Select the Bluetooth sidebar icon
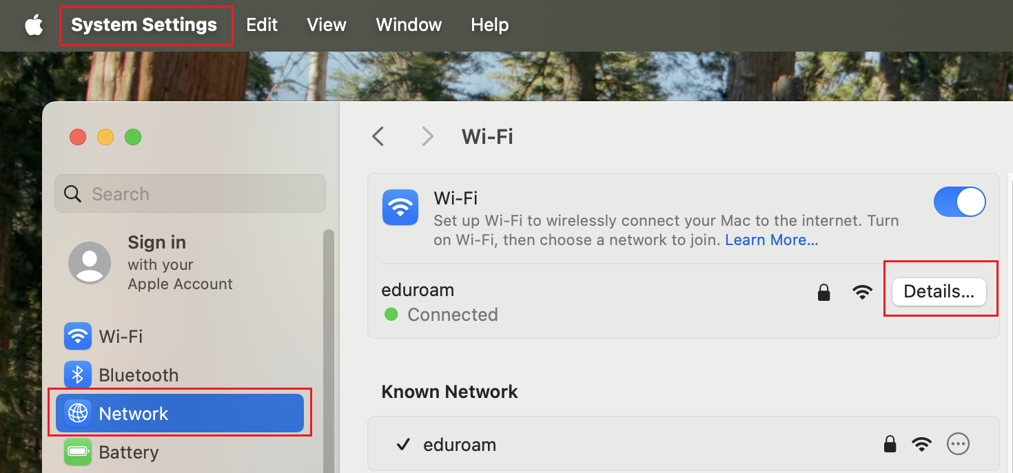This screenshot has height=473, width=1013. point(78,375)
